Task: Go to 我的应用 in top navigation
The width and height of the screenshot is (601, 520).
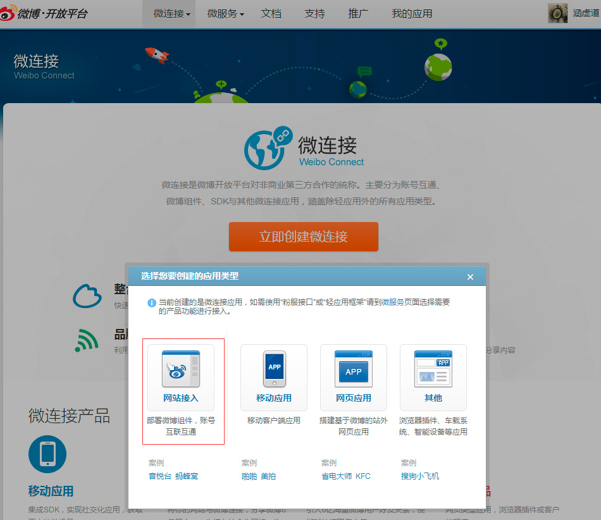Action: [x=412, y=14]
